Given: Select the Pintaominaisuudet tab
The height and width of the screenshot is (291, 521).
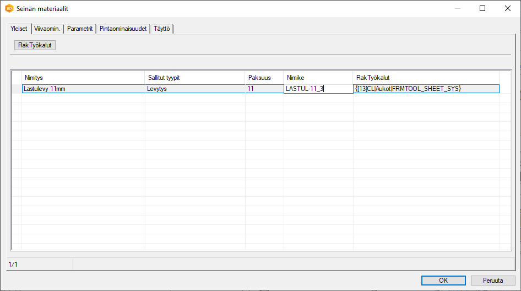Looking at the screenshot, I should pyautogui.click(x=123, y=29).
